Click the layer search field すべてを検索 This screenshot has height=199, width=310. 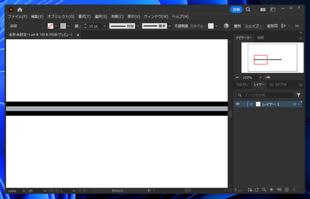(x=265, y=95)
